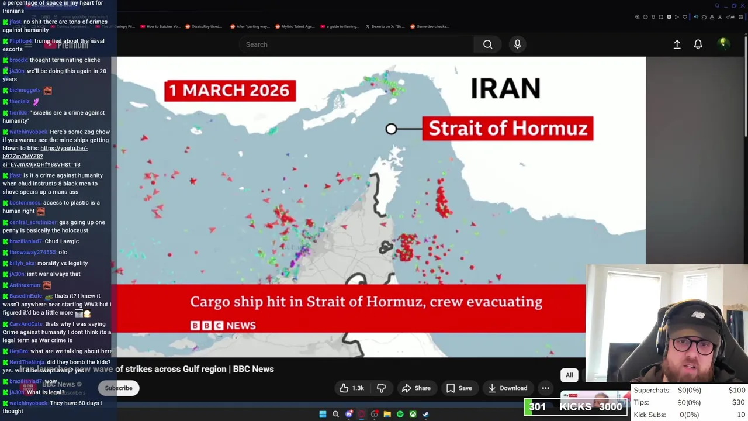Screen dimensions: 748x421
Task: Switch to 'After parting way...' tab
Action: [250, 26]
